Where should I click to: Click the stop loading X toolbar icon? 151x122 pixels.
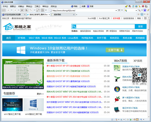click(22, 10)
